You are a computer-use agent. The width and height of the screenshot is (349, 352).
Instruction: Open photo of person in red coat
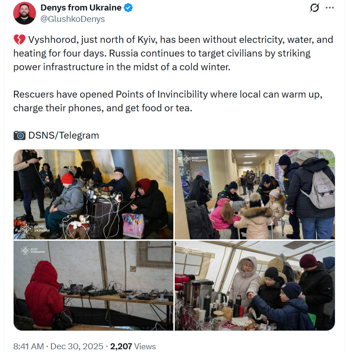pyautogui.click(x=93, y=285)
